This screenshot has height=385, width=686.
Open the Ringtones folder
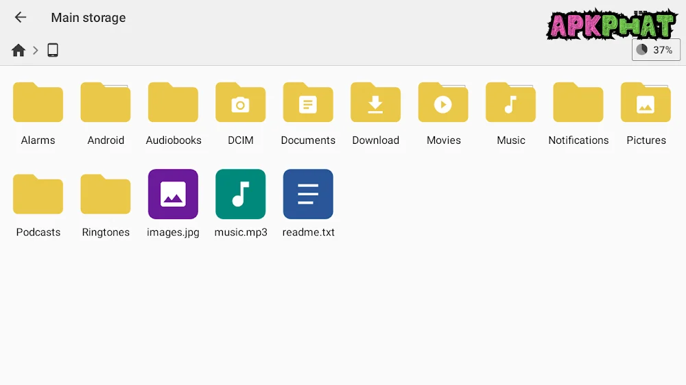coord(106,195)
